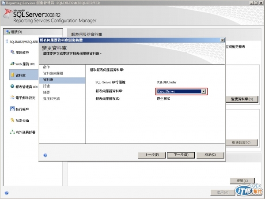Click the 報表伺服器資料庫: label

tap(109, 91)
